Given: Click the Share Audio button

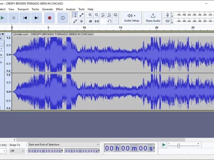Looking at the screenshot, I should (x=153, y=18).
